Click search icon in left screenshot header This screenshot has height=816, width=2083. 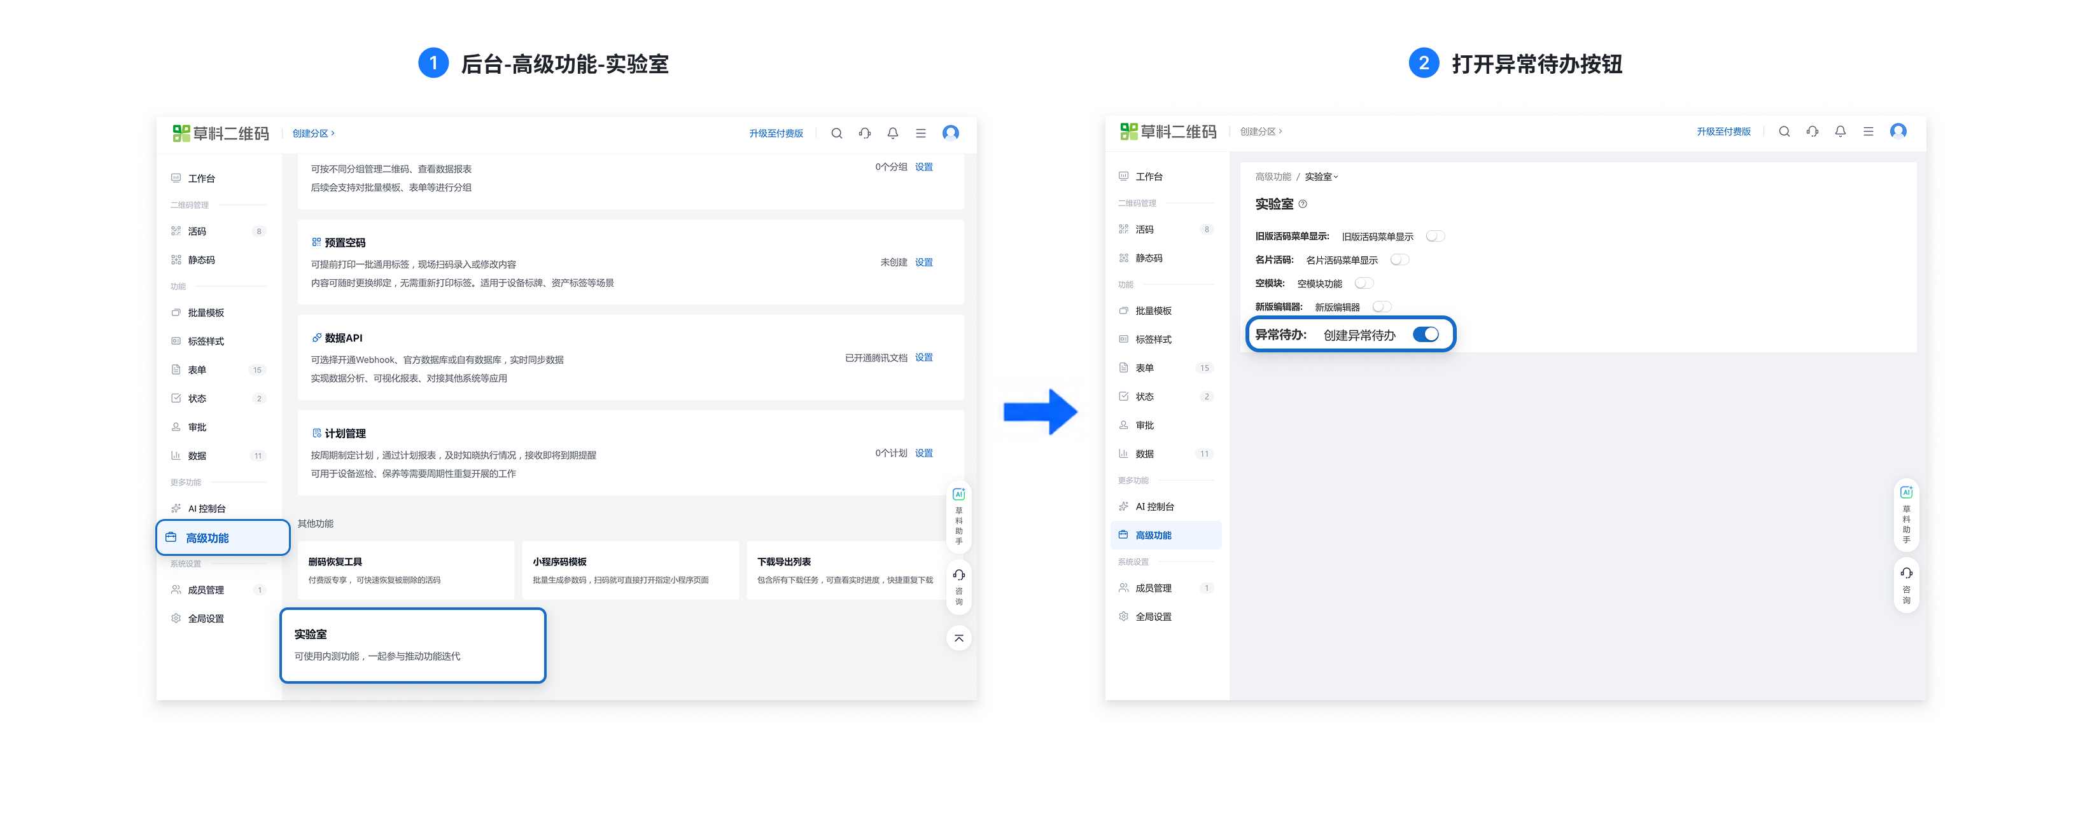[837, 134]
